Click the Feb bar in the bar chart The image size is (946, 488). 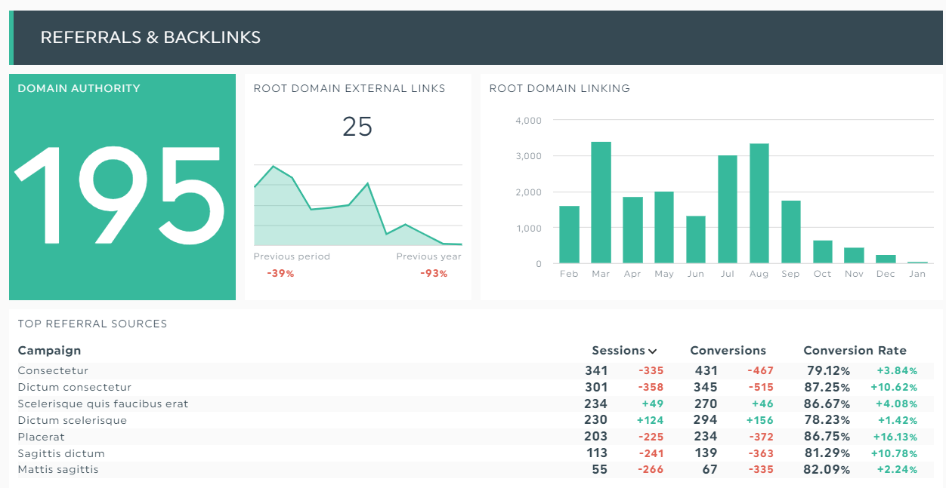point(568,234)
